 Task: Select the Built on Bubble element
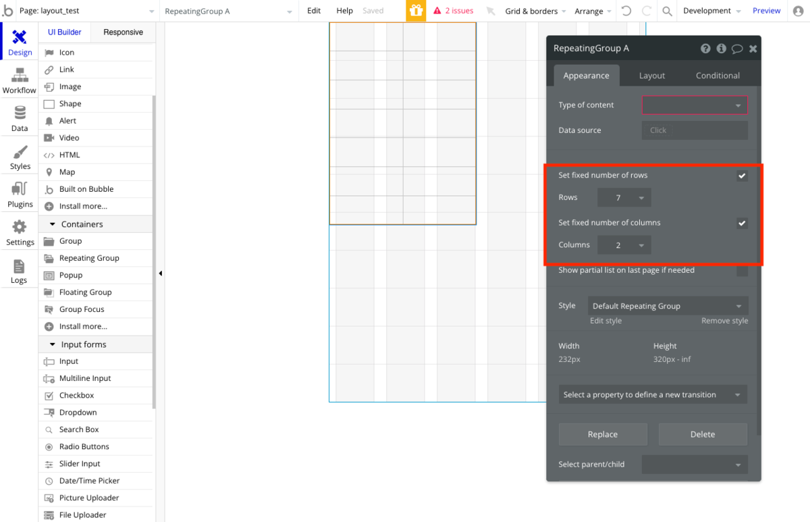pos(97,189)
